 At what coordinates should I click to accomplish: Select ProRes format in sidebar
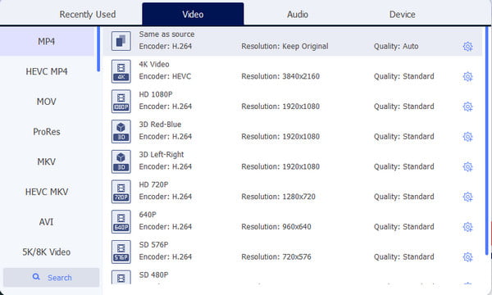tap(47, 132)
